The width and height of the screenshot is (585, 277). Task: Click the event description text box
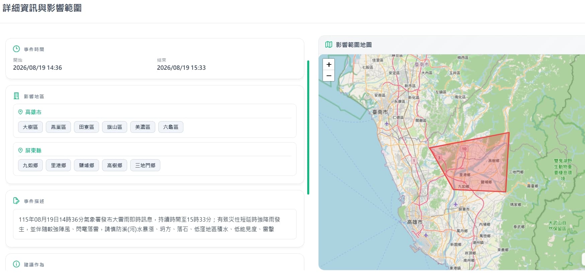tap(155, 224)
